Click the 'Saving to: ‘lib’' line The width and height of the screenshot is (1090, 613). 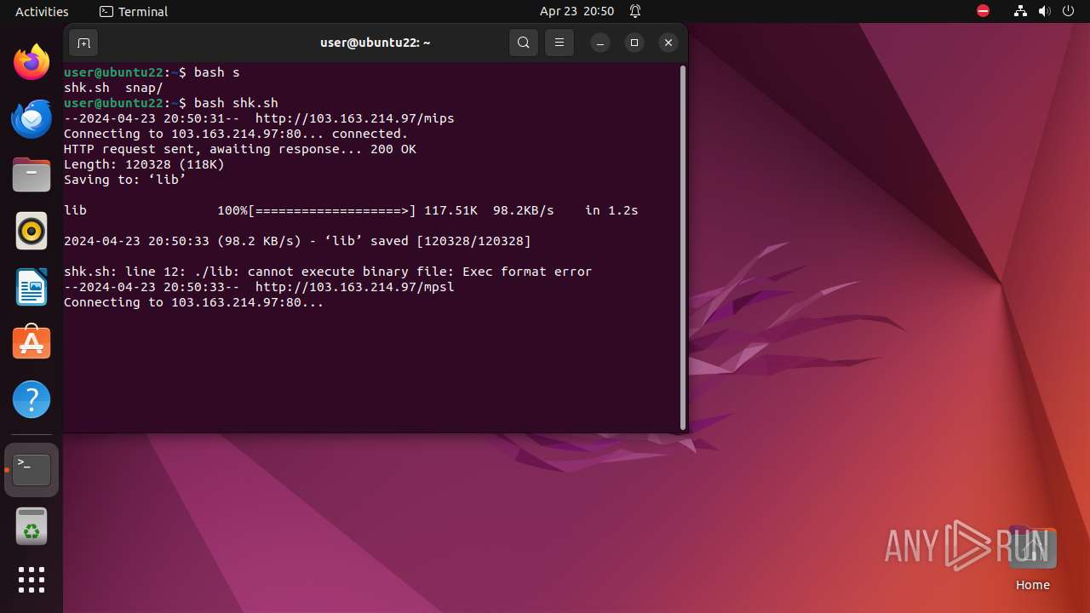(125, 180)
